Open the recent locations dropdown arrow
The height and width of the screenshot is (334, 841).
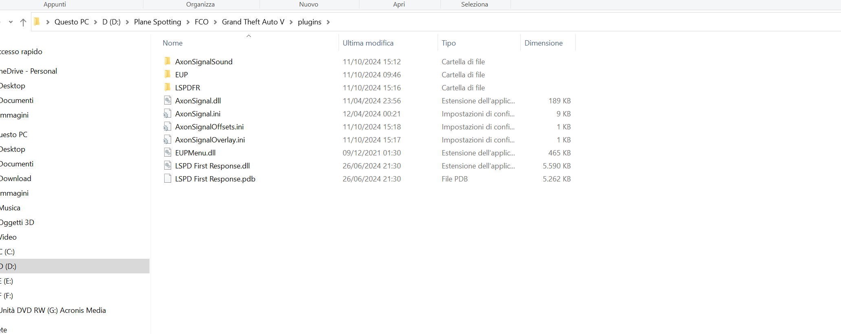click(x=11, y=22)
